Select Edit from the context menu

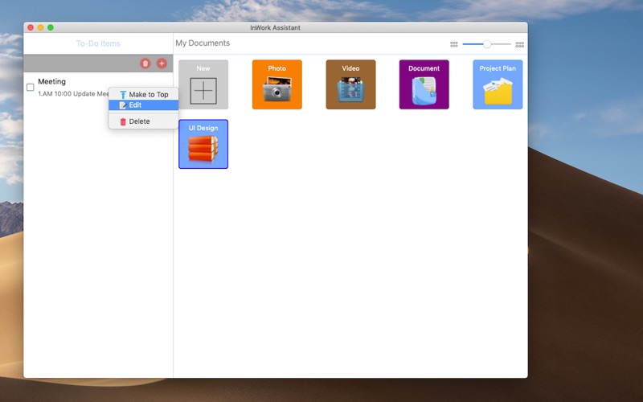click(x=144, y=105)
